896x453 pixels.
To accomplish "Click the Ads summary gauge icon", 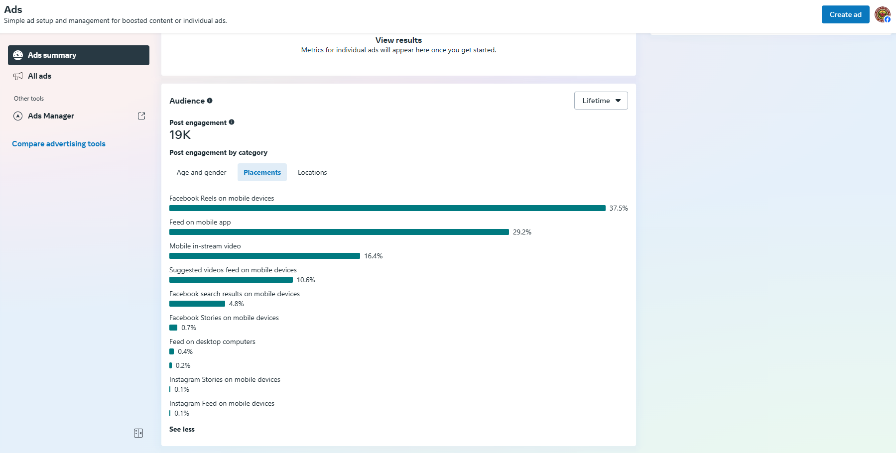I will point(18,55).
